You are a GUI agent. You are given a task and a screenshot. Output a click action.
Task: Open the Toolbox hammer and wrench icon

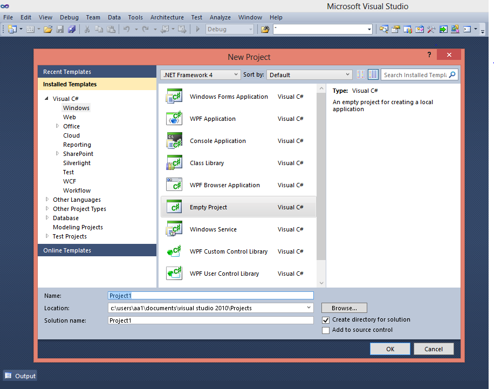pyautogui.click(x=431, y=29)
